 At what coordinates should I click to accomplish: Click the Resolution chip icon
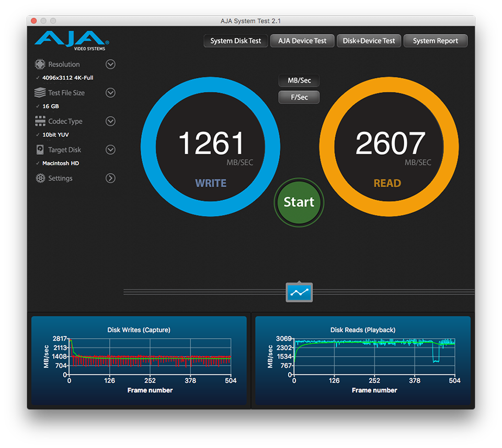pyautogui.click(x=40, y=64)
